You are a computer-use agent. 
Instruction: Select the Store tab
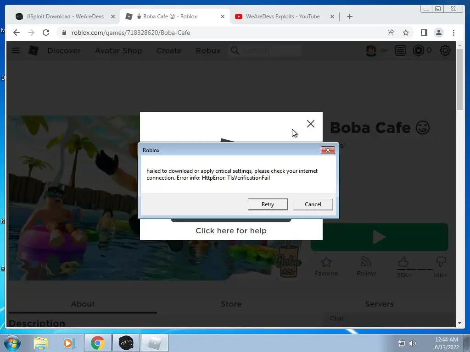[x=231, y=304]
